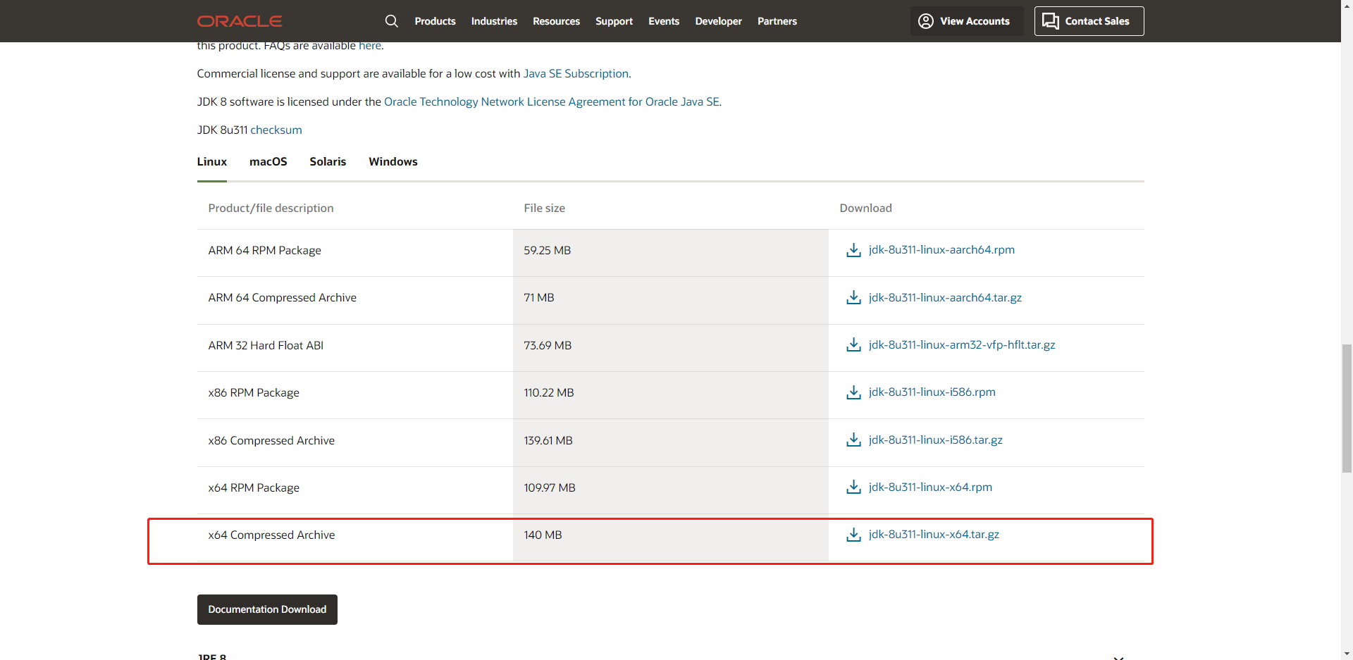Select the Linux tab
The height and width of the screenshot is (660, 1353).
(x=212, y=162)
